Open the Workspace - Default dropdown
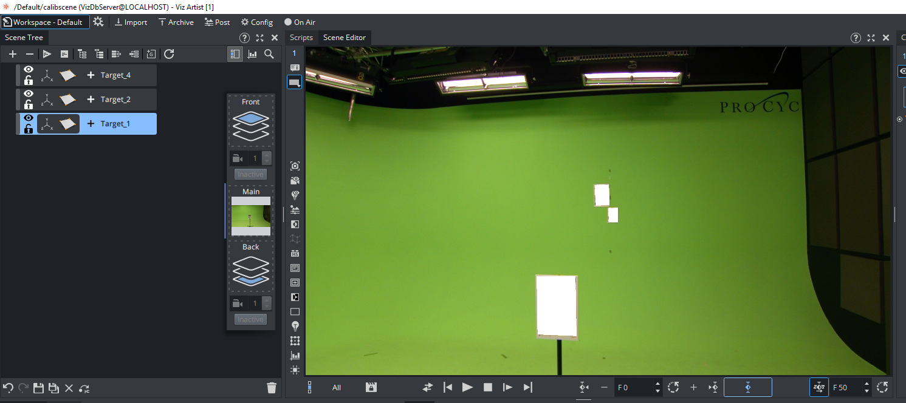Screen dimensions: 906x403 46,22
